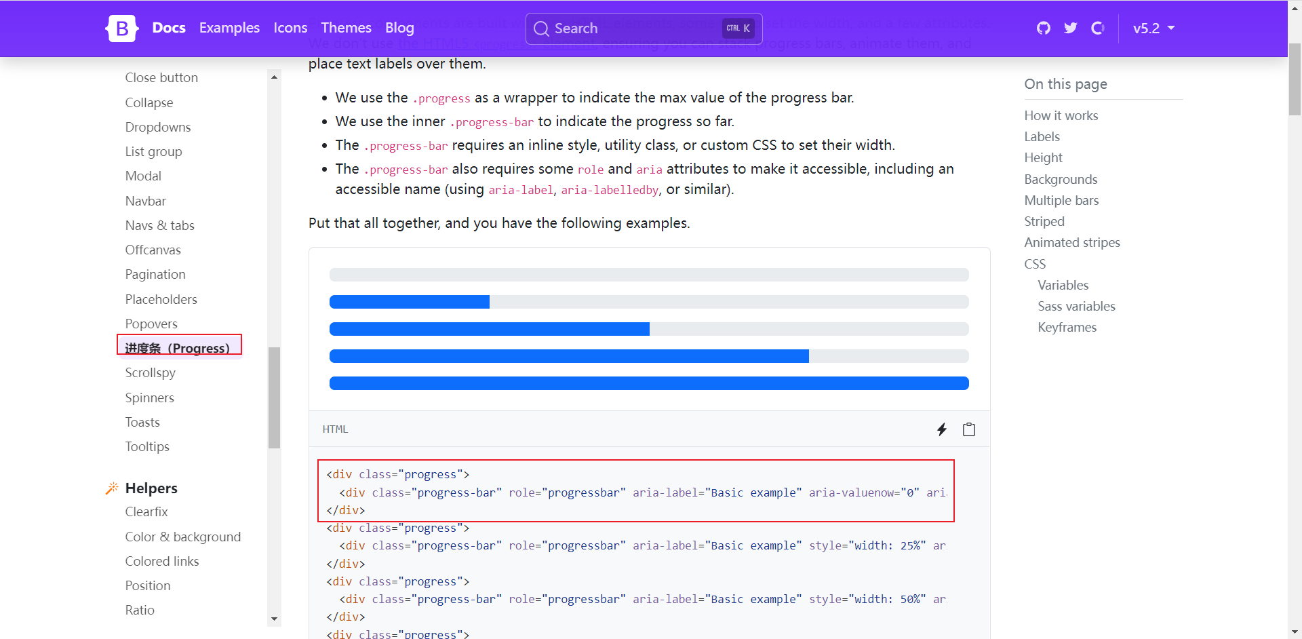Click the lightning bolt StackBlitz icon
Viewport: 1302px width, 639px height.
click(x=942, y=429)
